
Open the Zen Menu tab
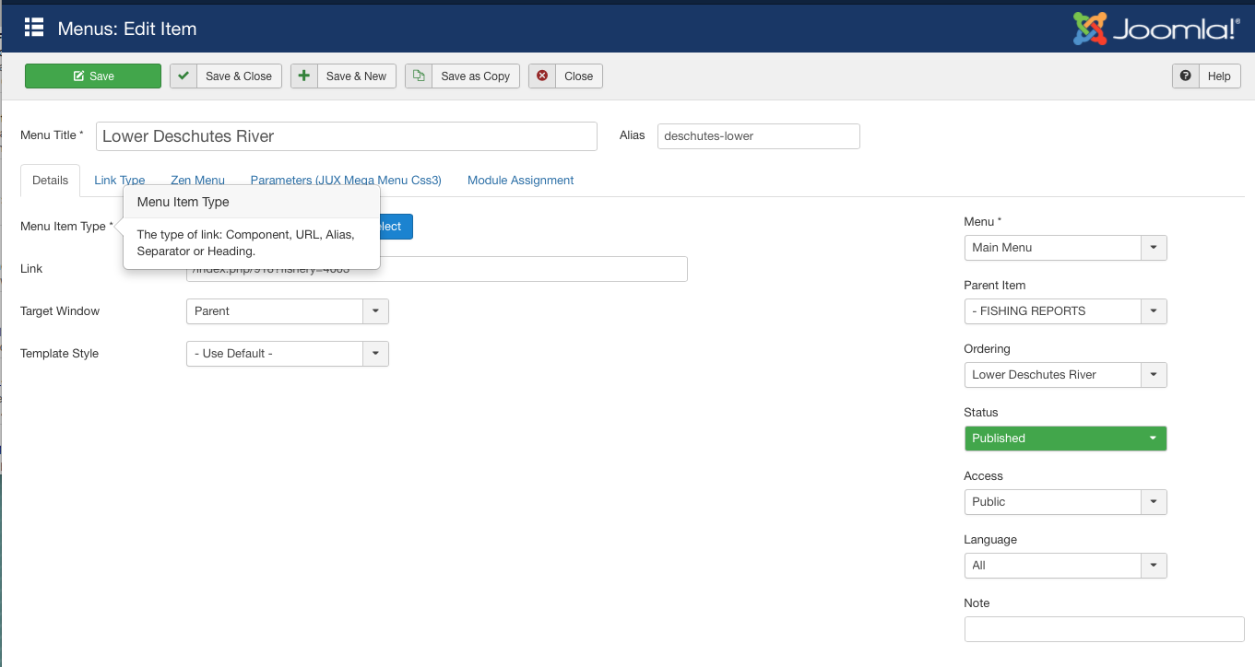click(x=197, y=181)
